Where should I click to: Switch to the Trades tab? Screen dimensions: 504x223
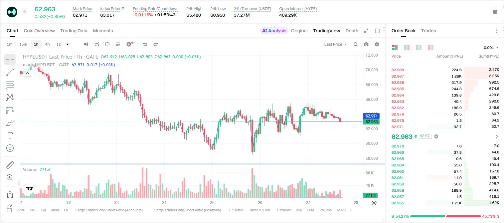428,31
